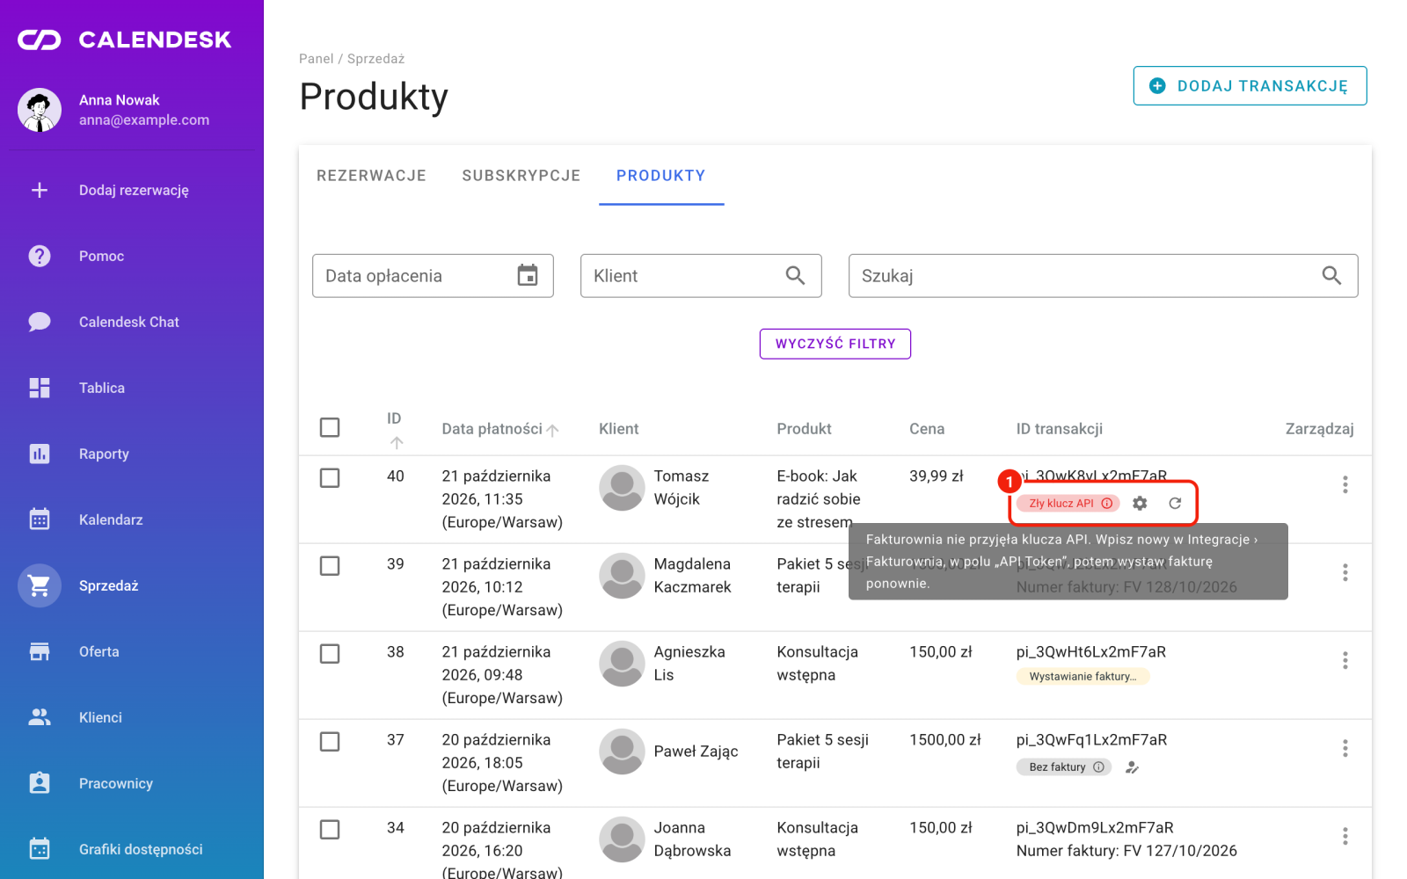The width and height of the screenshot is (1407, 879).
Task: Click the Calendesk logo icon
Action: tap(40, 40)
